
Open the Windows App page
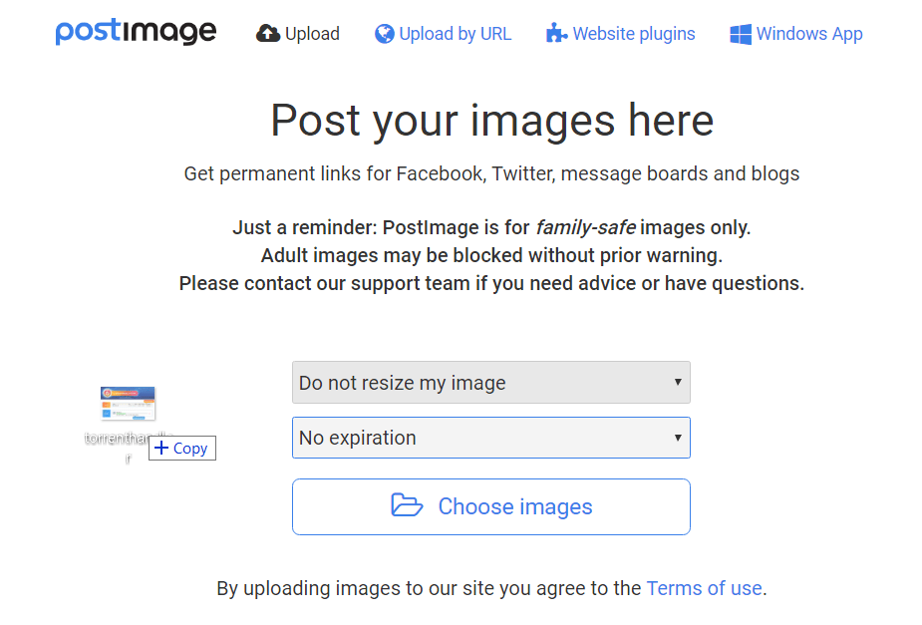809,34
